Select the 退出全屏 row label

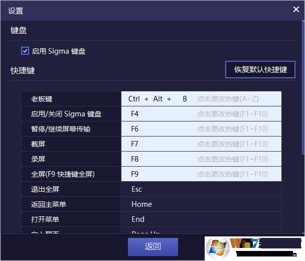click(45, 189)
